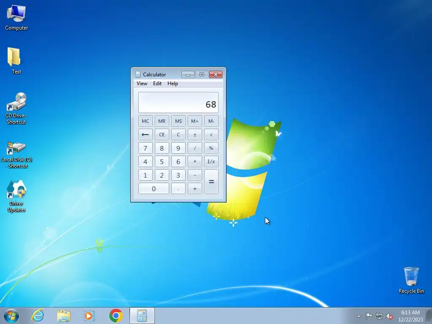The width and height of the screenshot is (432, 324).
Task: Open Windows Explorer from taskbar
Action: tap(64, 316)
